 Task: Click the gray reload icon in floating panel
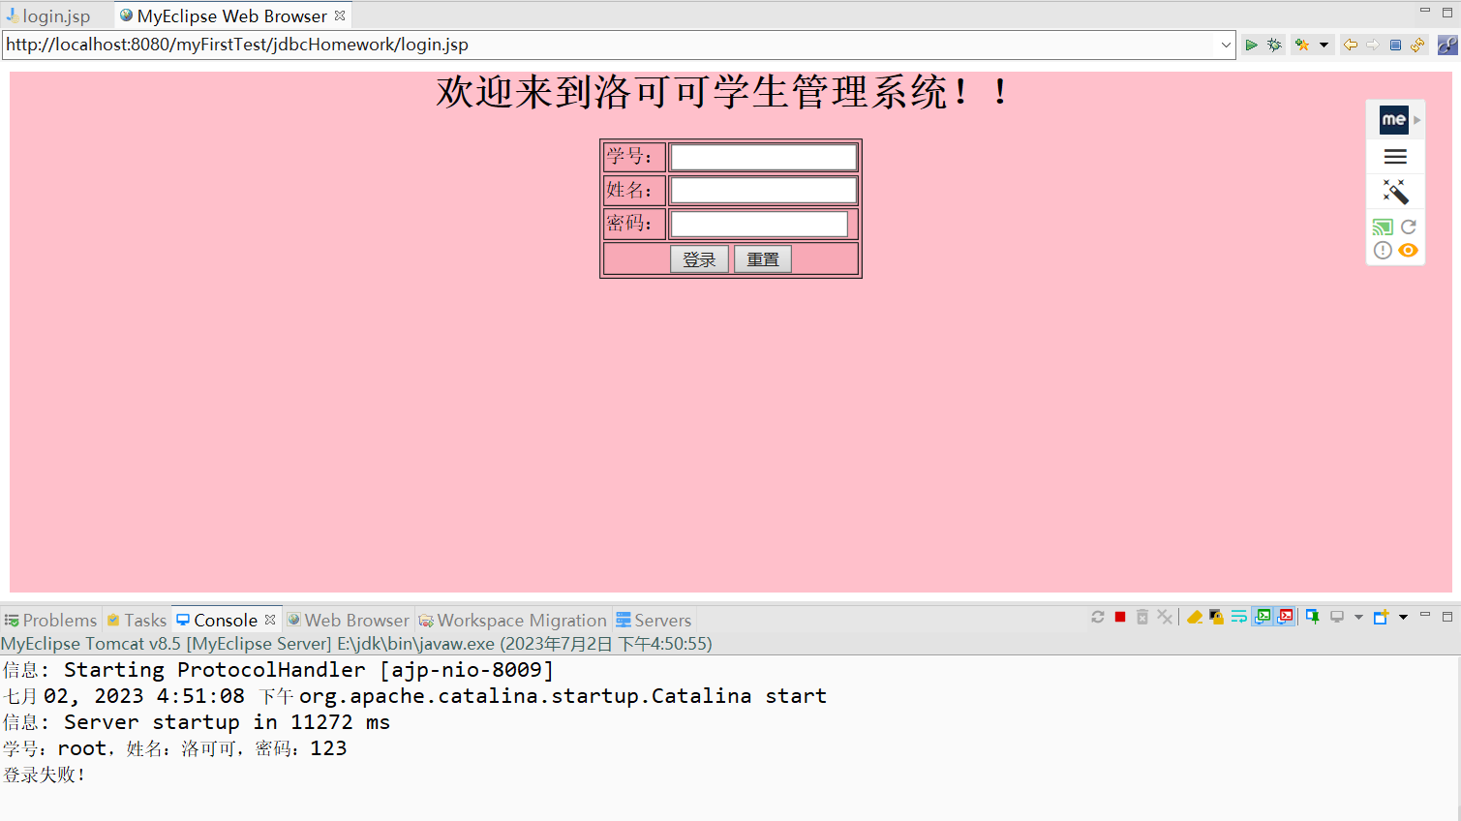point(1409,227)
